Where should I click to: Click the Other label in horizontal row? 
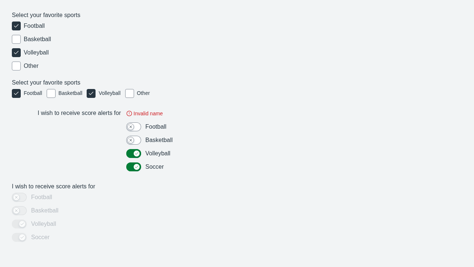[143, 93]
